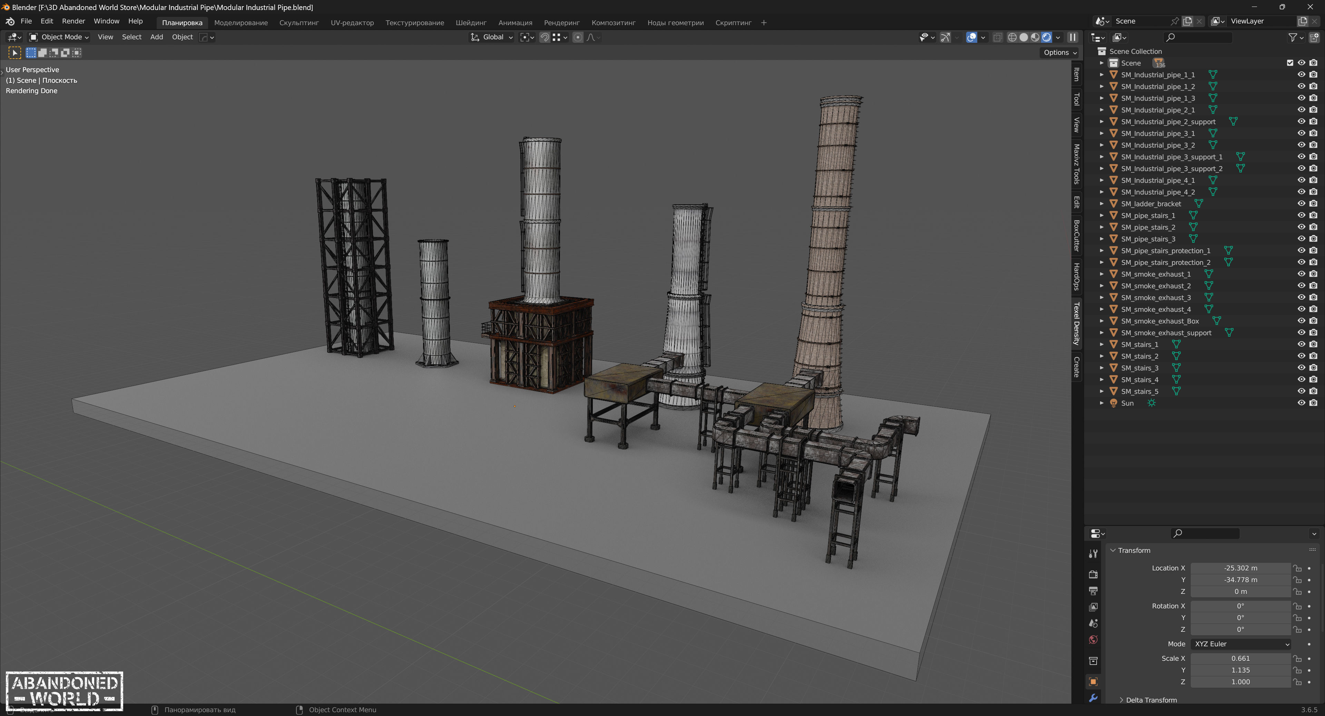1325x716 pixels.
Task: Add new workspace plus button
Action: (764, 23)
